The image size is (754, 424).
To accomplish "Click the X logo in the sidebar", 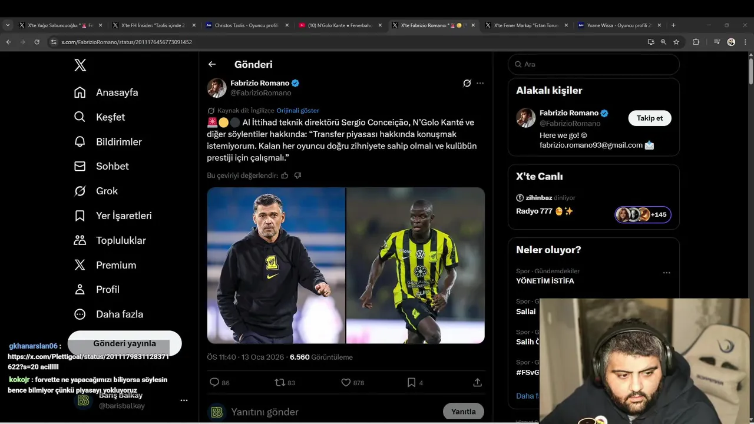I will pos(80,65).
